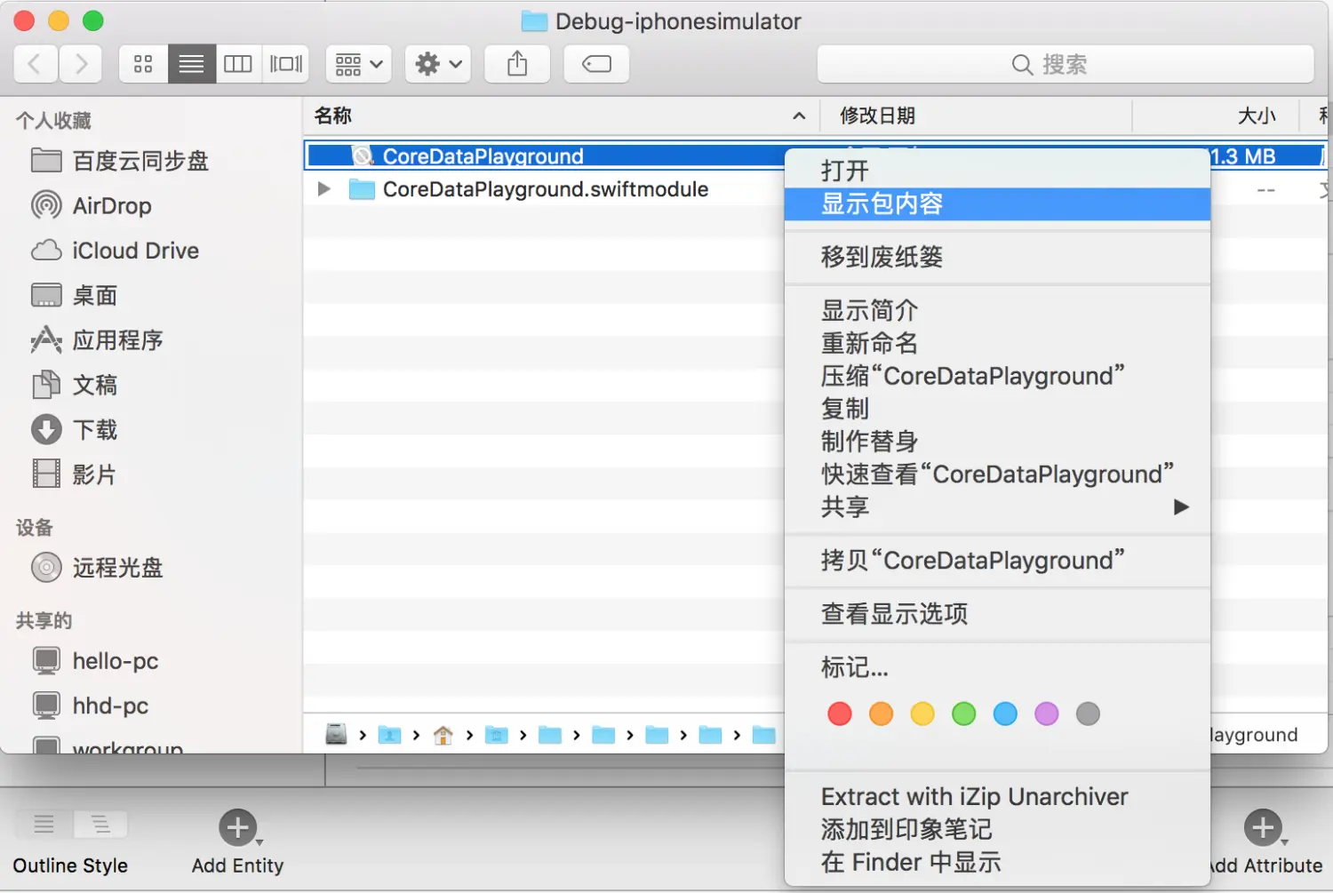This screenshot has width=1333, height=893.
Task: Switch to icon view
Action: [x=143, y=64]
